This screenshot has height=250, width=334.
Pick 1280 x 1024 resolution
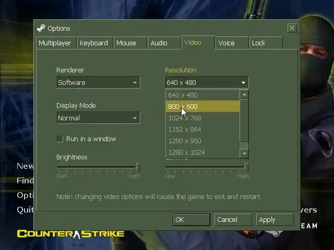(x=202, y=153)
